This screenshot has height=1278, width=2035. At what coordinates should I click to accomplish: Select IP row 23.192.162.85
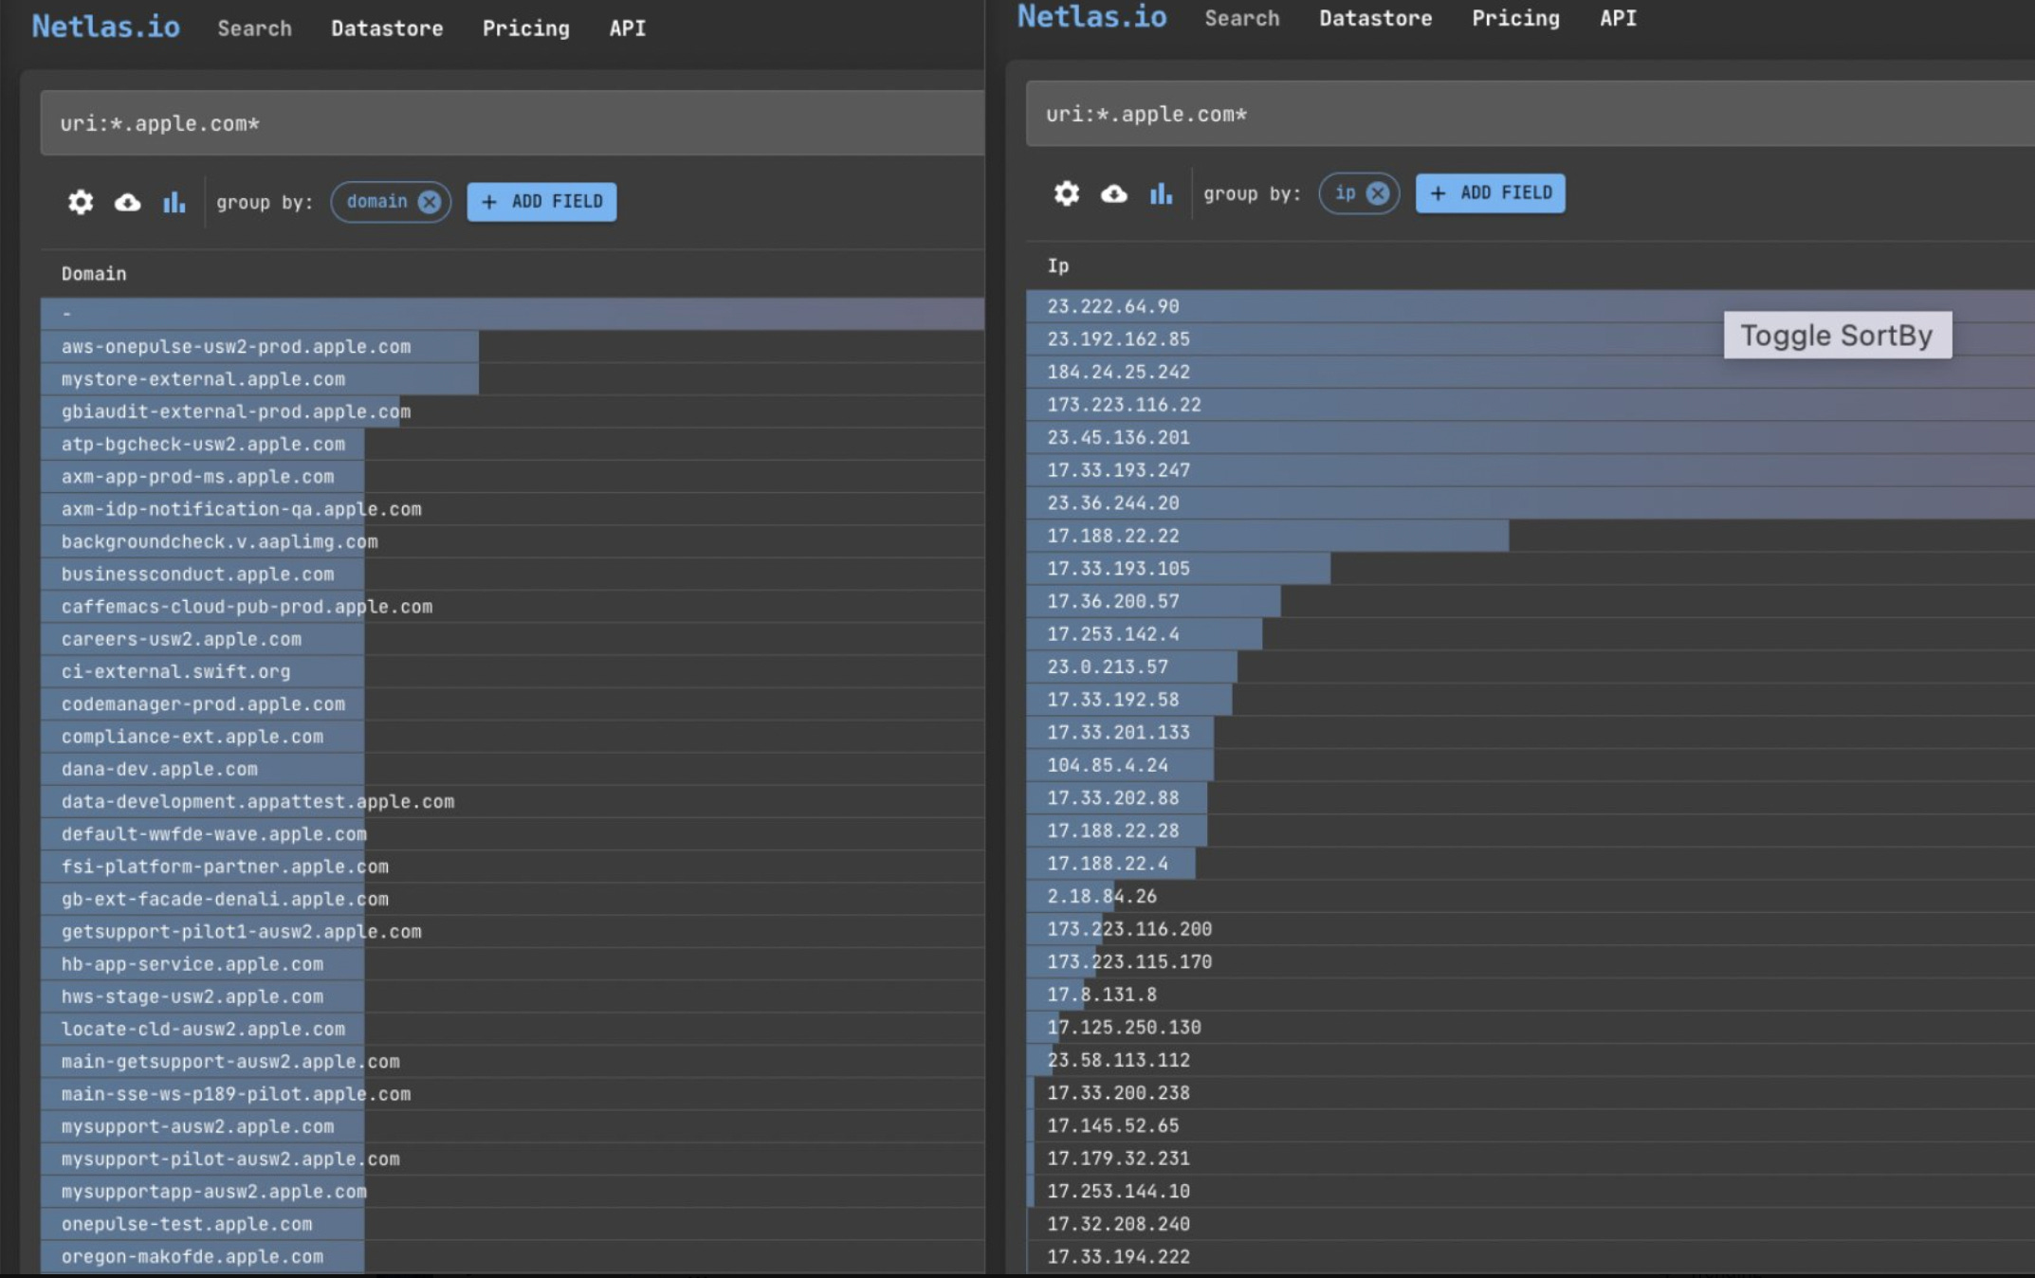point(1531,339)
